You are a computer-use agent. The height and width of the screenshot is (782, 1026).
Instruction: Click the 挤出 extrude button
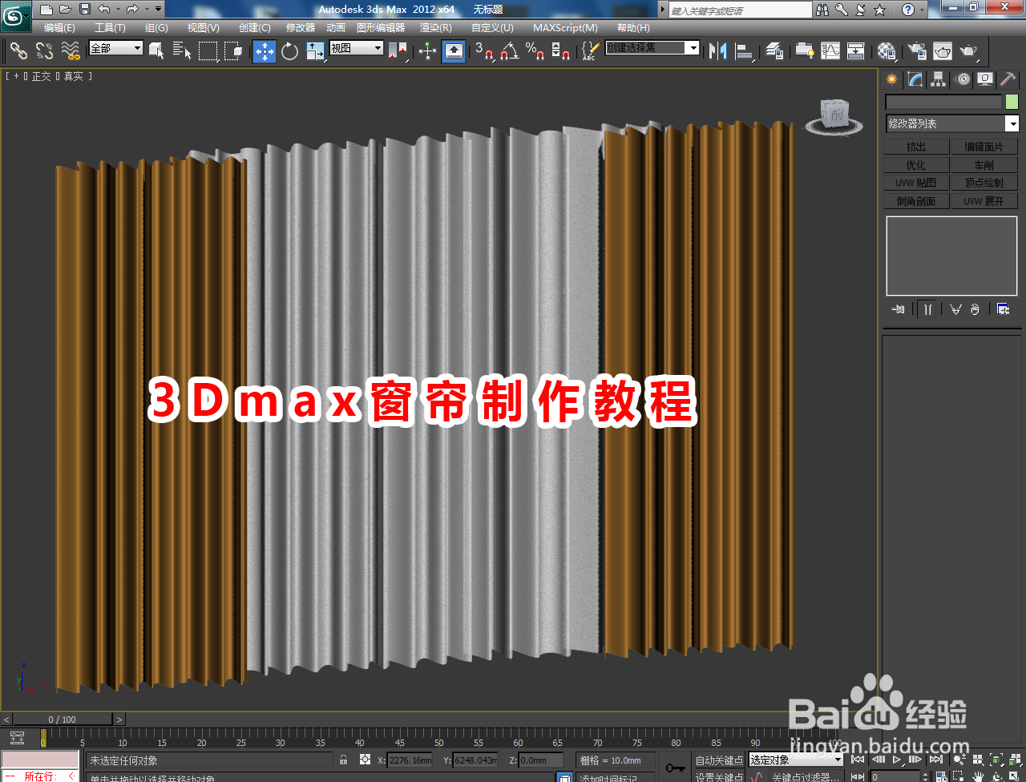pyautogui.click(x=915, y=146)
